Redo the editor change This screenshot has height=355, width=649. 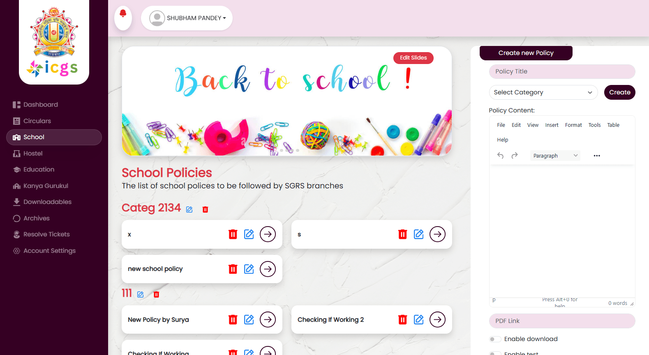click(515, 156)
